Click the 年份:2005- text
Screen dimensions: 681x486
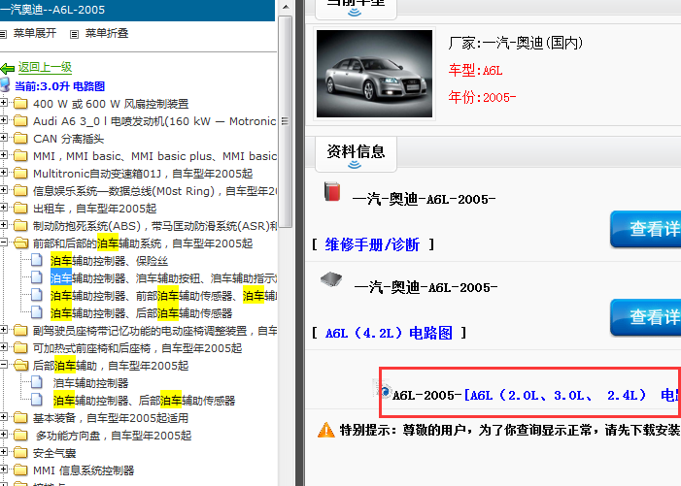click(x=482, y=97)
